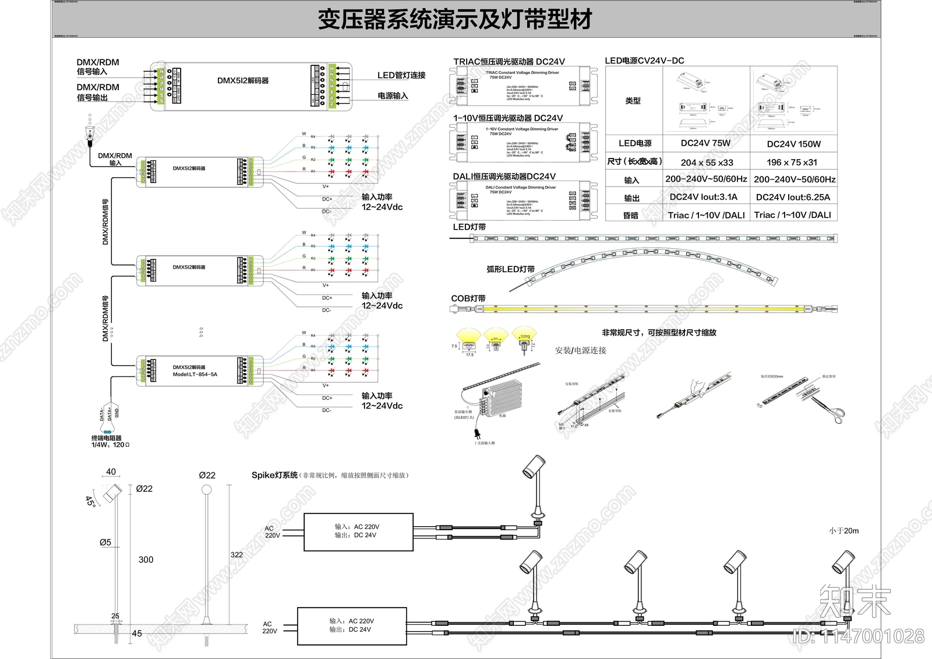Select the DMX/RDM 信号输入 label

(x=98, y=67)
